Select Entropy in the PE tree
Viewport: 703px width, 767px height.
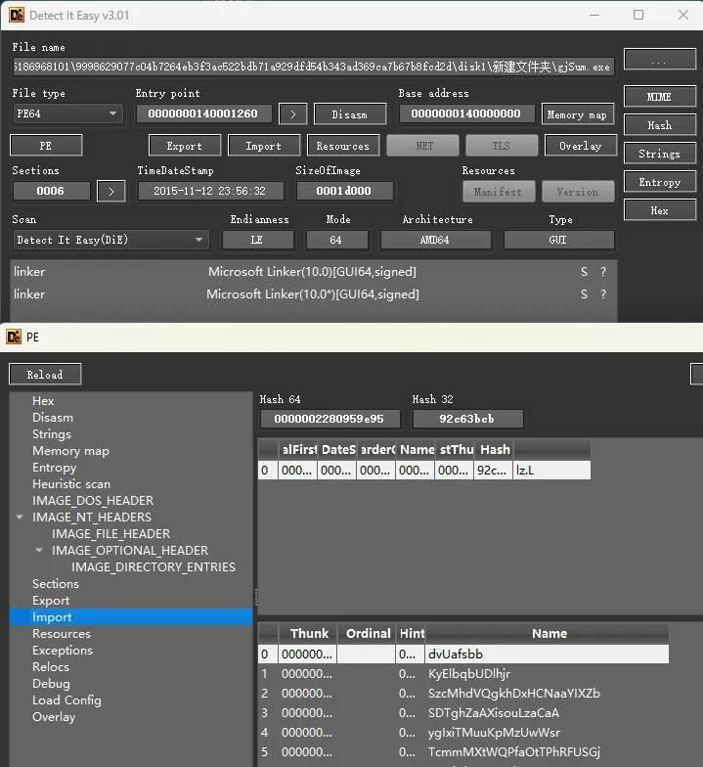click(55, 468)
